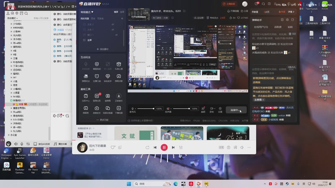Screen dimensions: 335x188
Task: Switch to the 活跃度 tab
Action: (x=278, y=27)
